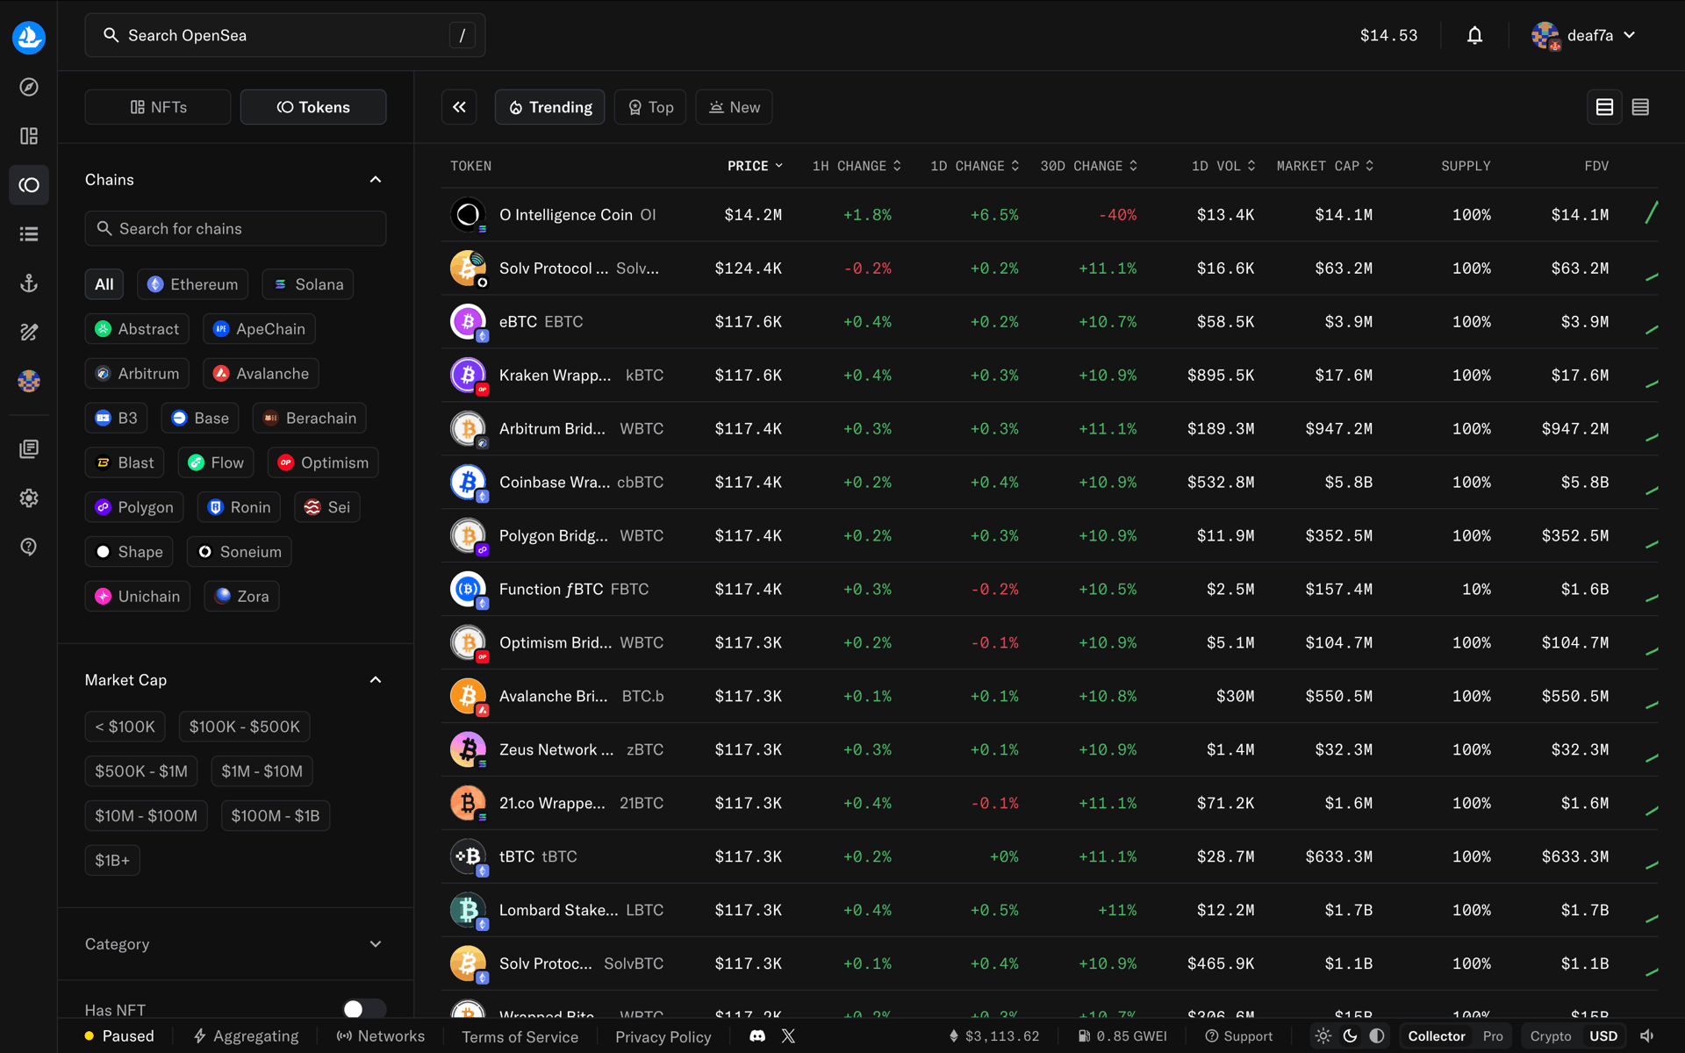The width and height of the screenshot is (1685, 1053).
Task: Click the Lombard Staked LBTC token logo
Action: click(468, 910)
